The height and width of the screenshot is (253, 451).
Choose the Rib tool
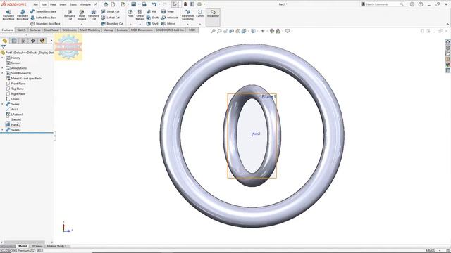point(152,11)
